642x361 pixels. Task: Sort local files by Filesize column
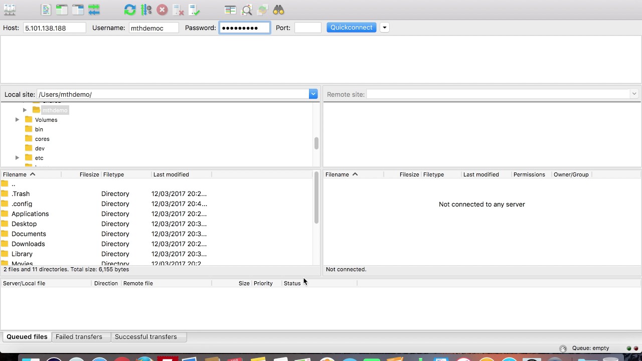[81, 174]
